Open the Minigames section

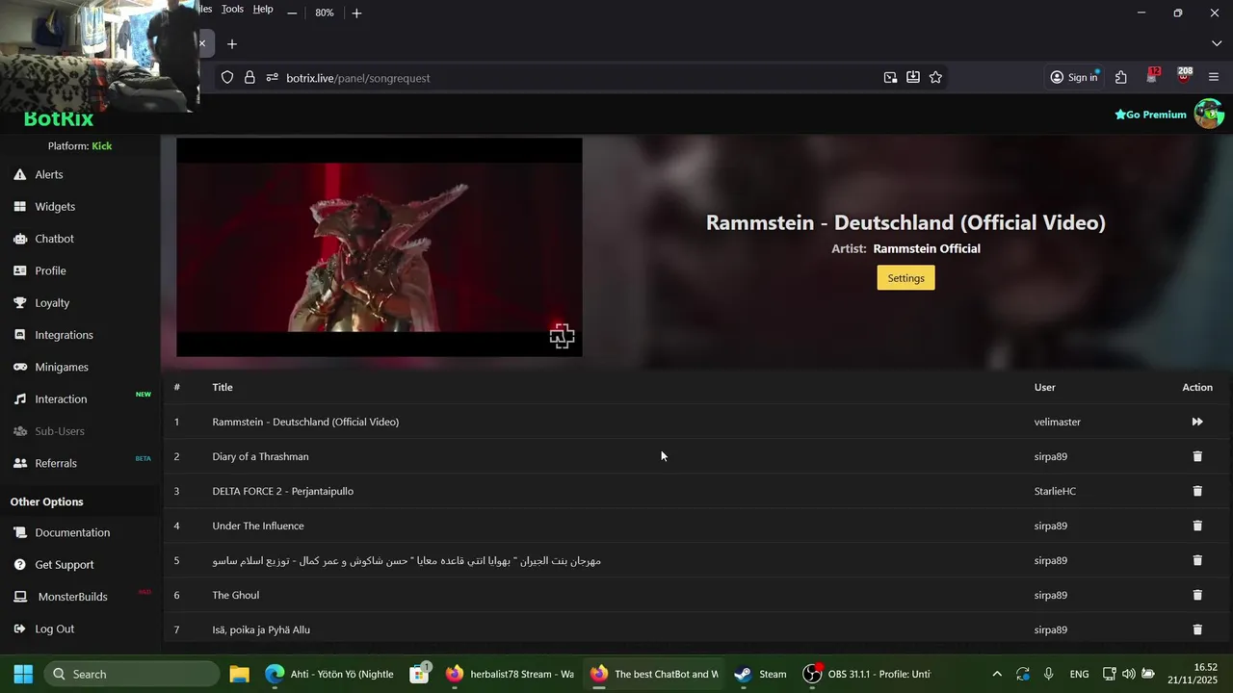tap(61, 367)
